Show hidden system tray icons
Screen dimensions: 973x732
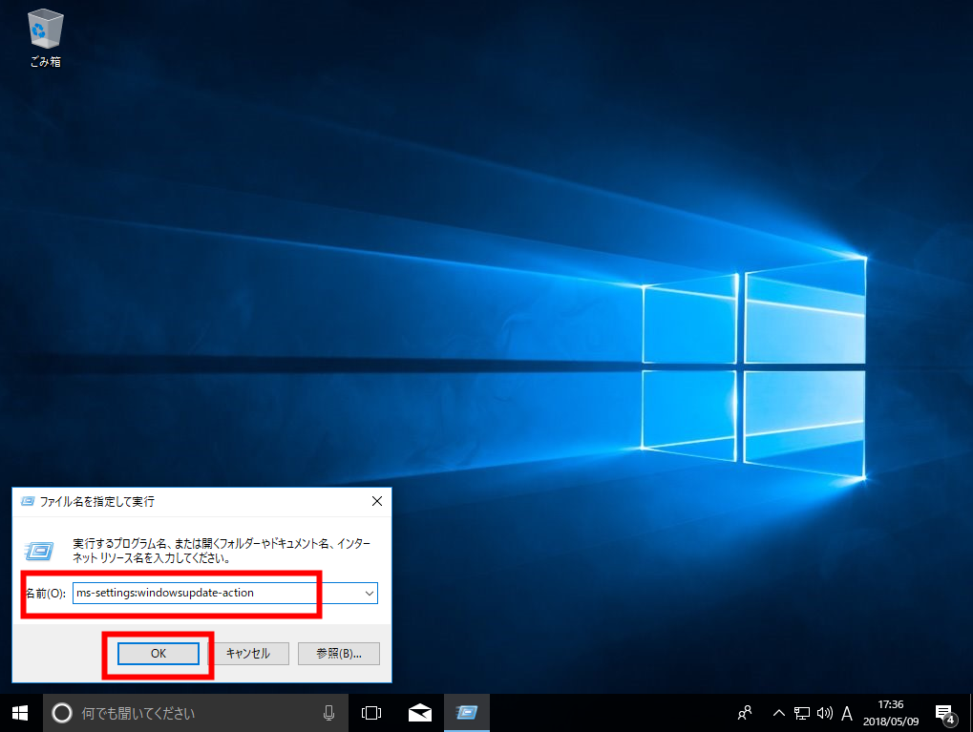[x=779, y=714]
